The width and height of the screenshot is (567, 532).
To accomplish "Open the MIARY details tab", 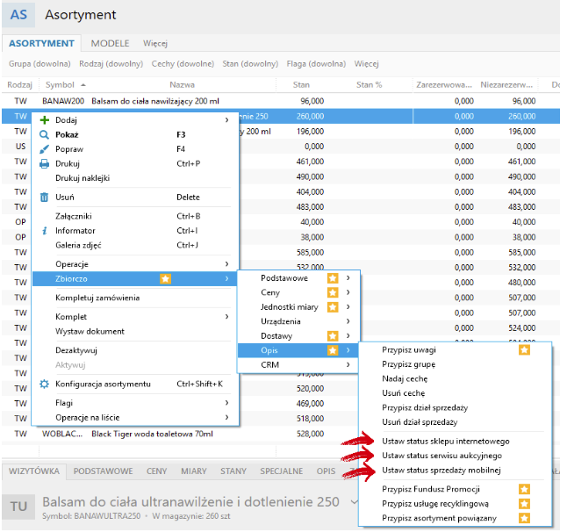I will (193, 471).
